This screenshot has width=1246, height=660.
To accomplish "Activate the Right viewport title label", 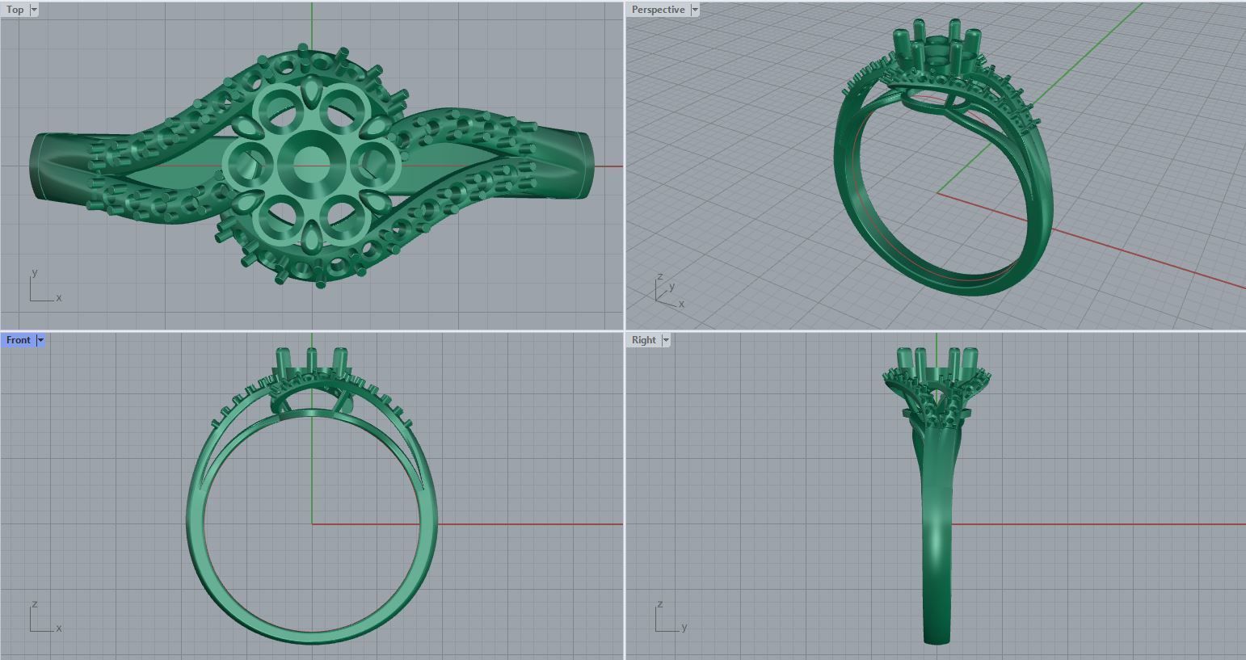I will point(644,340).
